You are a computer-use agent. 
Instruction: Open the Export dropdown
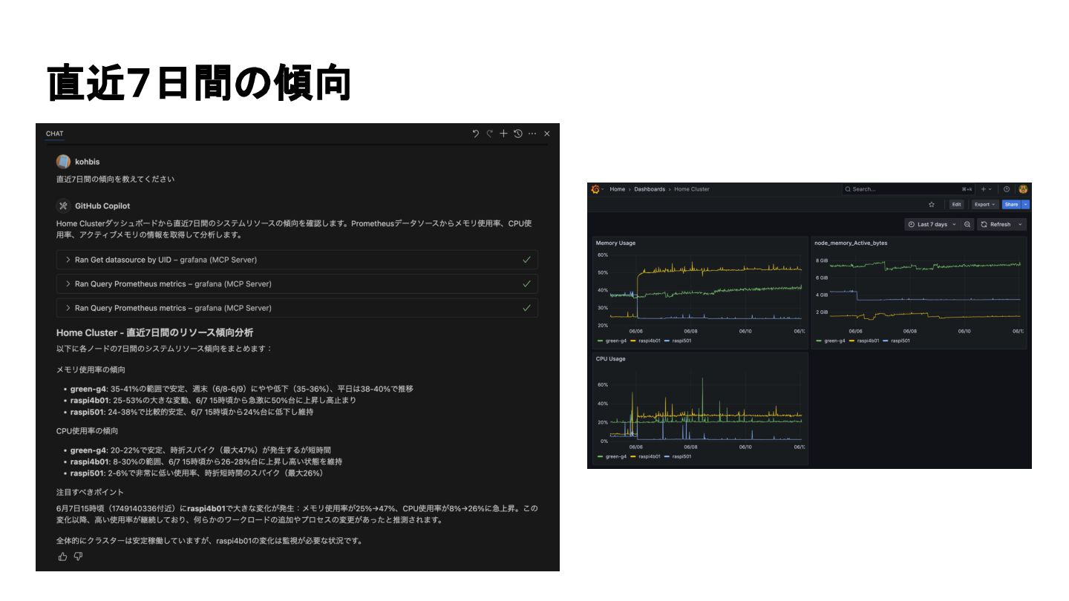point(984,205)
